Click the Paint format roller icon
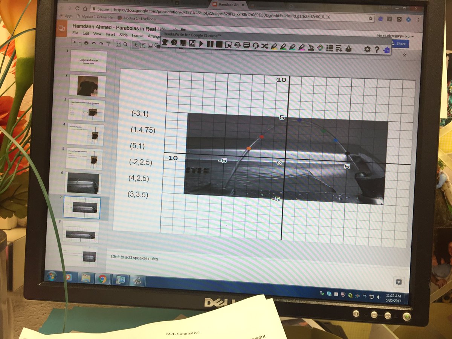This screenshot has width=452, height=339. (x=108, y=44)
